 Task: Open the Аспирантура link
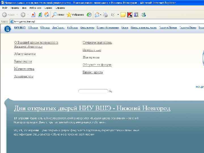pyautogui.click(x=24, y=76)
